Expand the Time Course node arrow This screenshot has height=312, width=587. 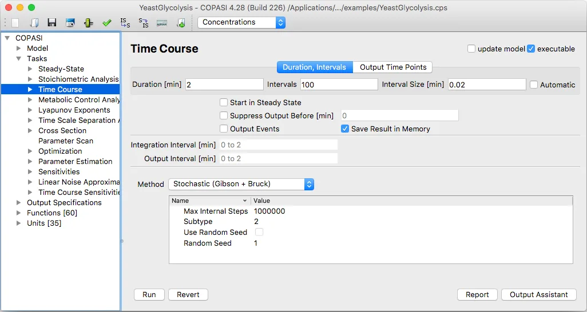pyautogui.click(x=30, y=89)
